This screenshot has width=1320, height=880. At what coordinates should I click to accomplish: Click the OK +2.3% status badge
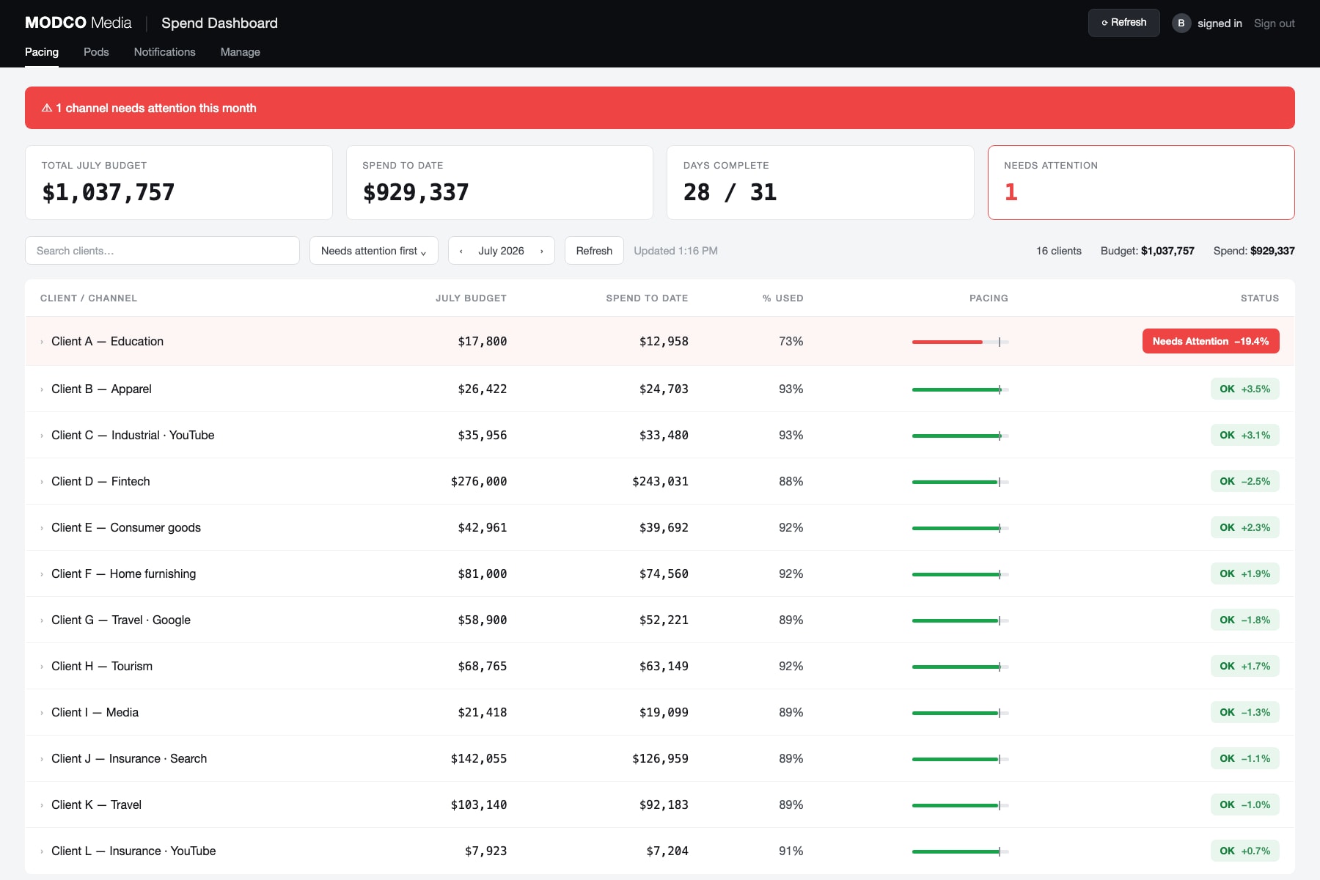[1244, 527]
